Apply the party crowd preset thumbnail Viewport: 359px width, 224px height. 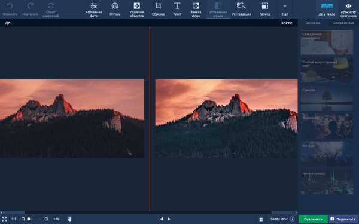coord(327,126)
